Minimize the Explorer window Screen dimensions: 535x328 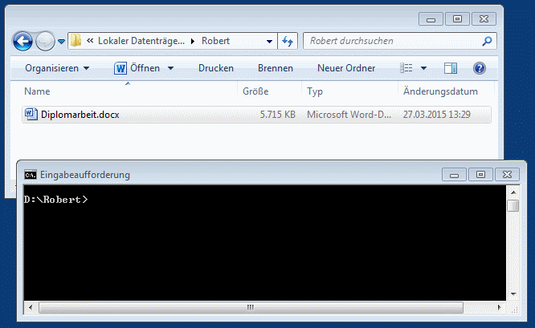[431, 19]
